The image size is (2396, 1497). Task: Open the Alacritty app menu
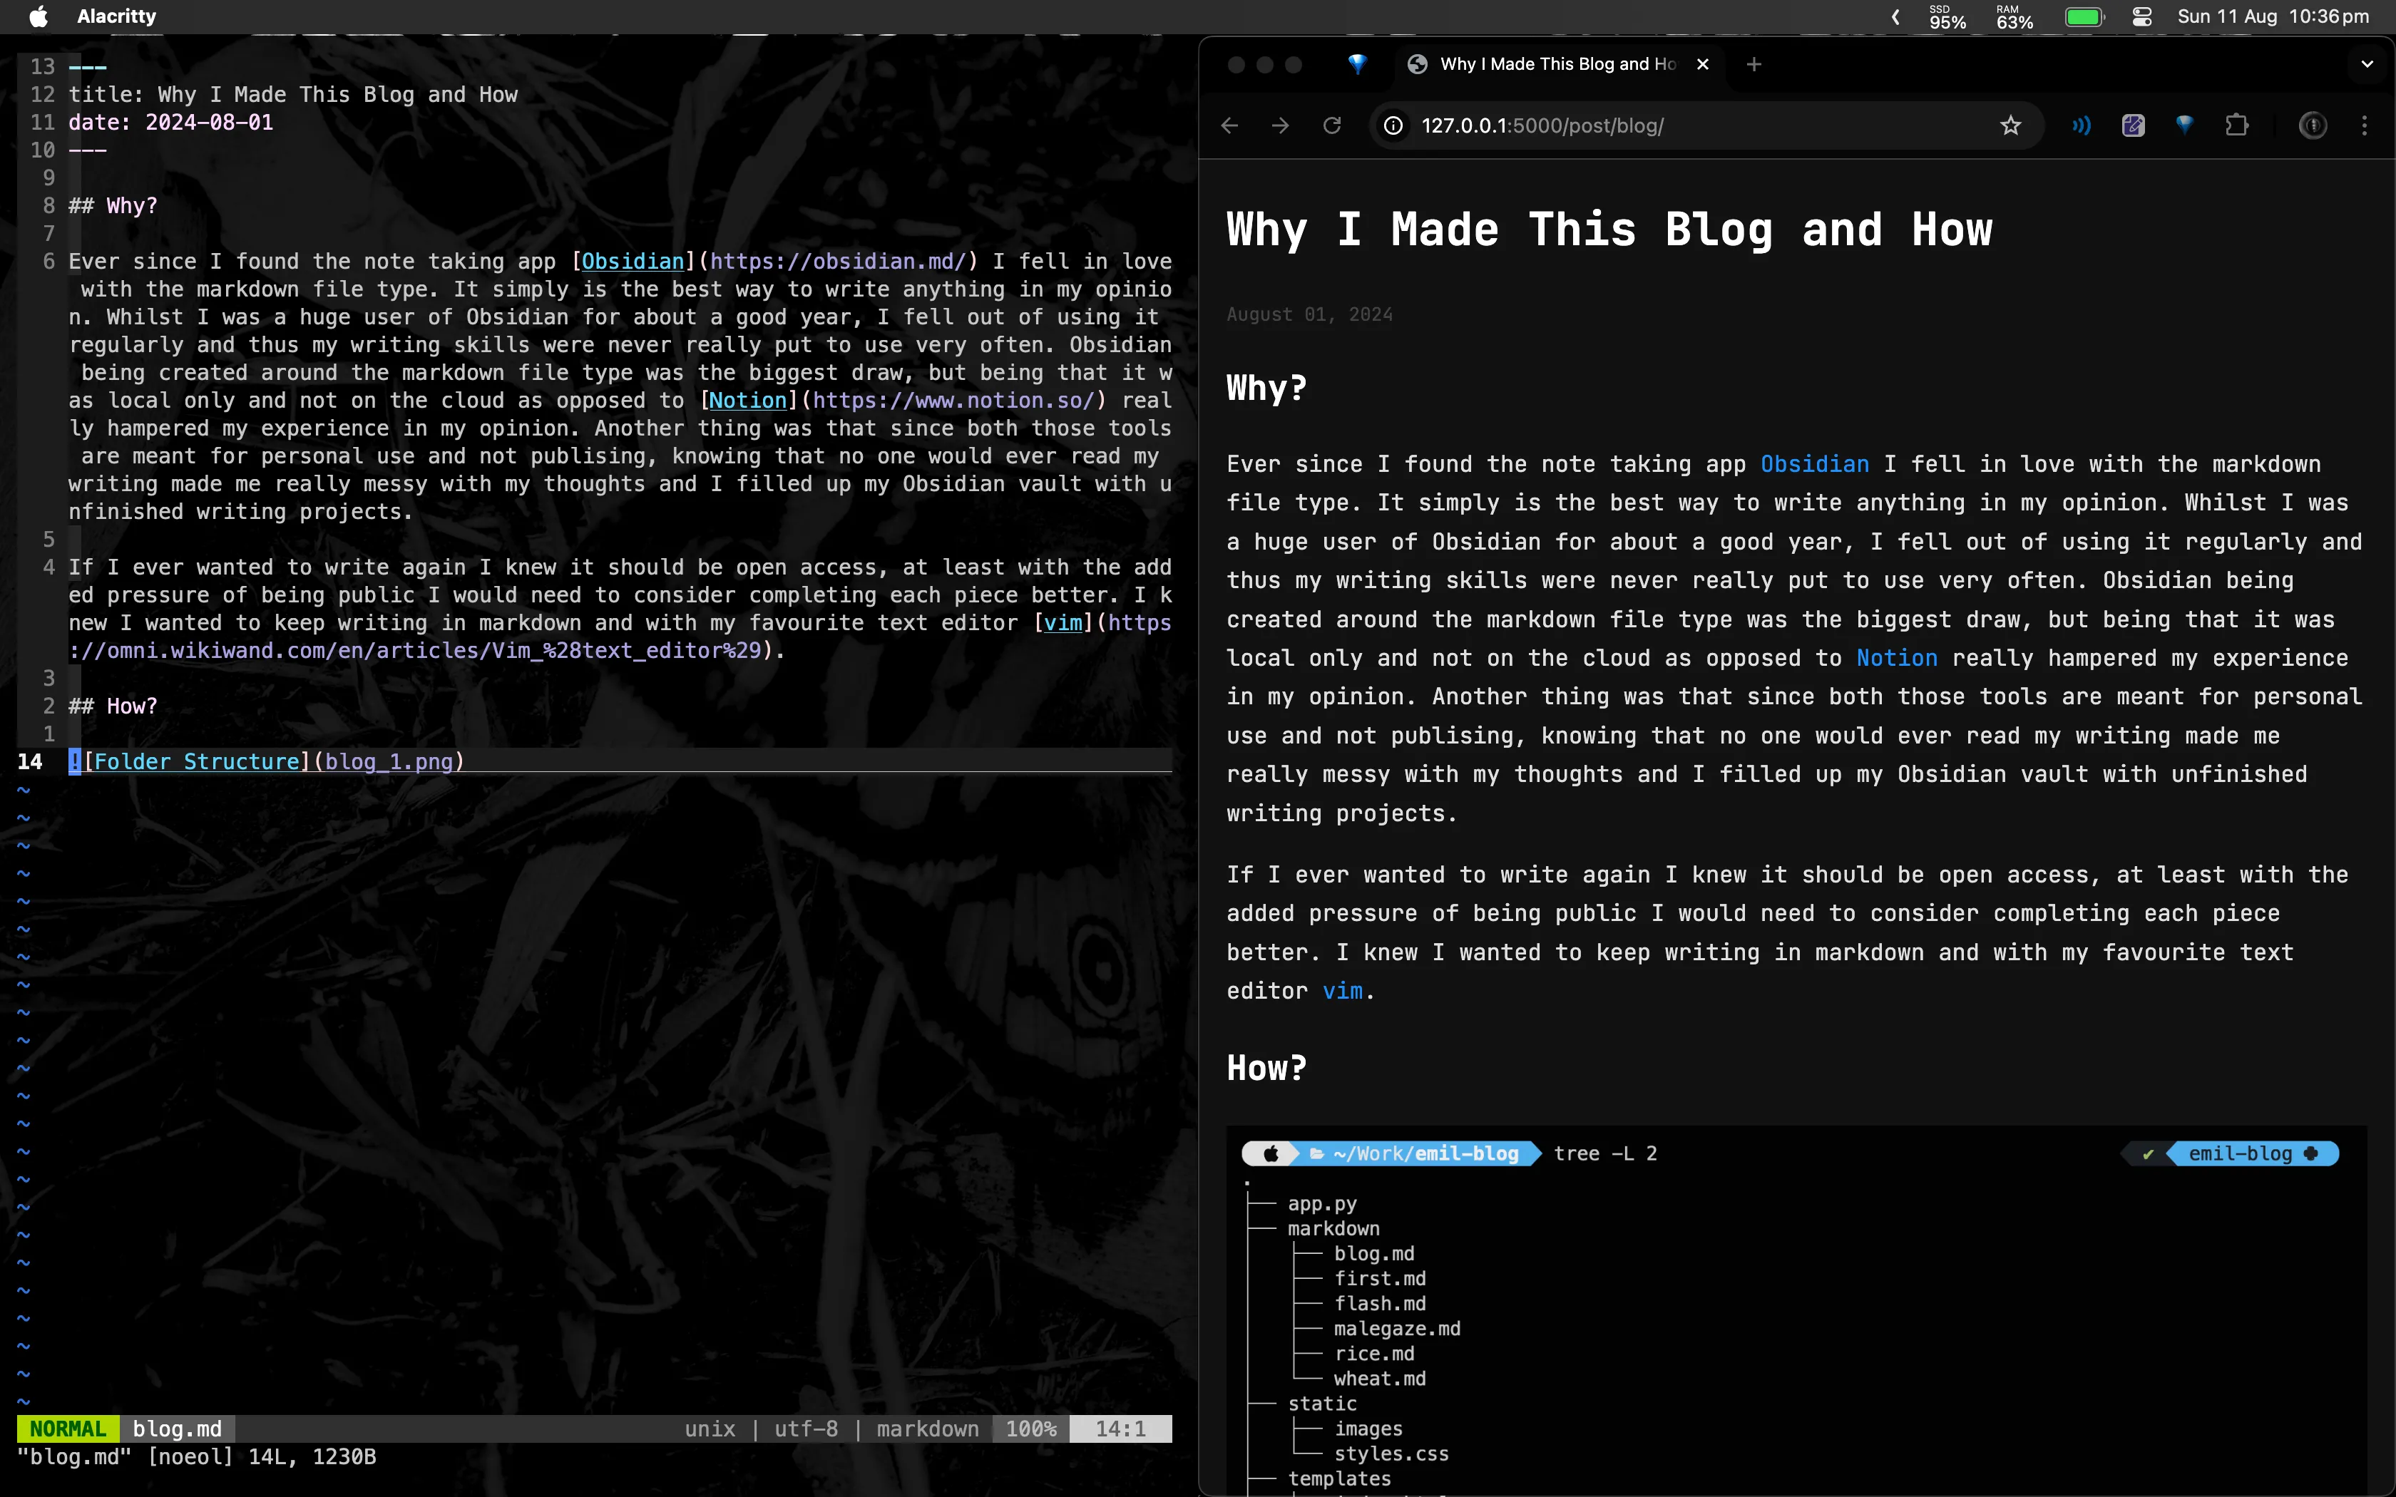(117, 16)
